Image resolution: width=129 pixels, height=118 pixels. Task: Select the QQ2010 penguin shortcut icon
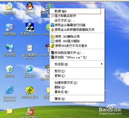coord(30,6)
